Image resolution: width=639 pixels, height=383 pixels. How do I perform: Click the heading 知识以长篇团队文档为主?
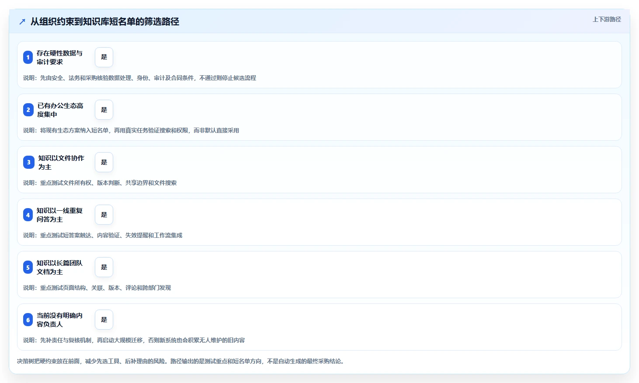59,267
